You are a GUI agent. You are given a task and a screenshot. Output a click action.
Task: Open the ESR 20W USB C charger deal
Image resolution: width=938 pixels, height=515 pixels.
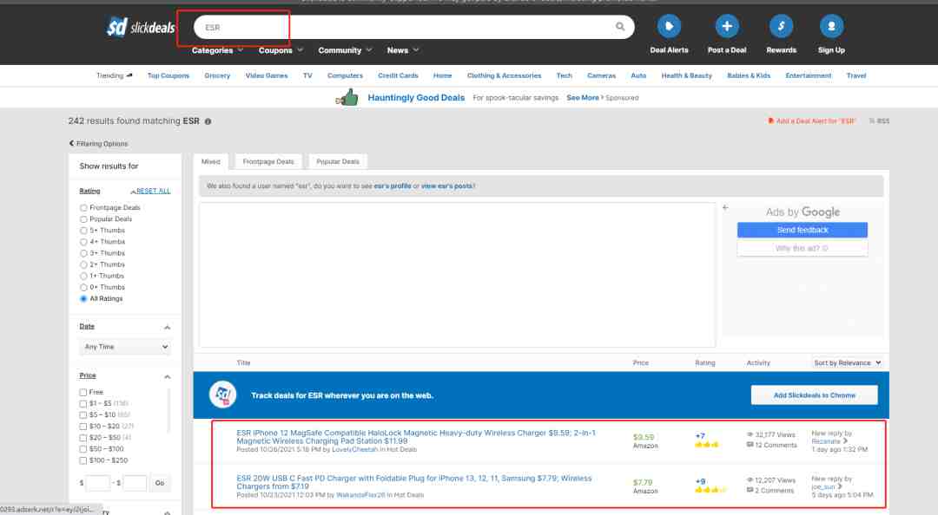pyautogui.click(x=414, y=482)
